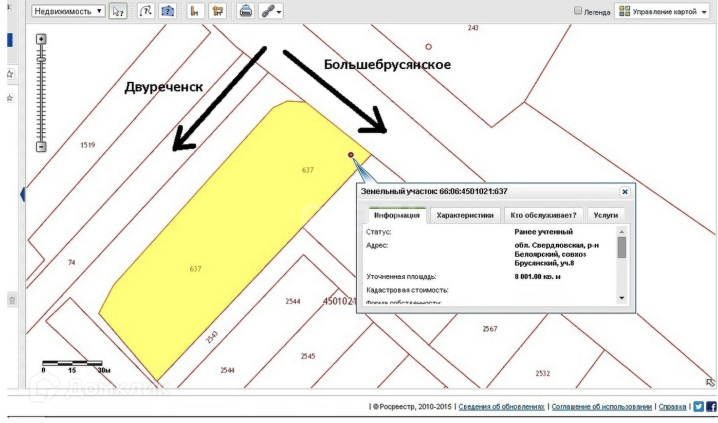This screenshot has width=718, height=423.
Task: Zoom out with the minus button
Action: point(41,147)
